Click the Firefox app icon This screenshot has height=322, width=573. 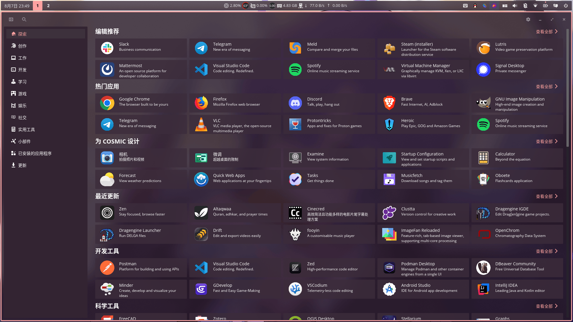click(201, 103)
